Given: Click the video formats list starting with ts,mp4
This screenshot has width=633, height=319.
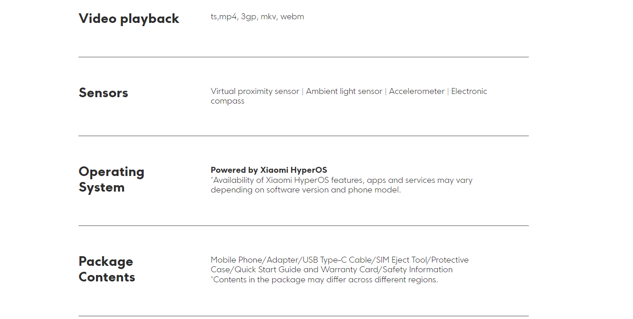Looking at the screenshot, I should 257,17.
